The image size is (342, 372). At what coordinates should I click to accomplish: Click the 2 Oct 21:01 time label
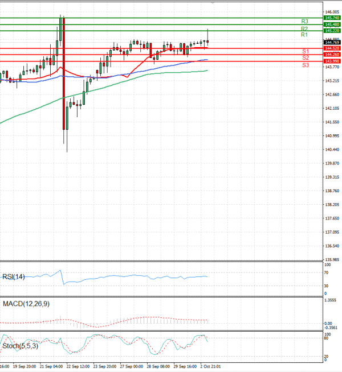point(210,366)
